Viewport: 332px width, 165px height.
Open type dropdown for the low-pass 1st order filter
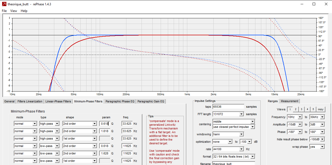(49, 161)
